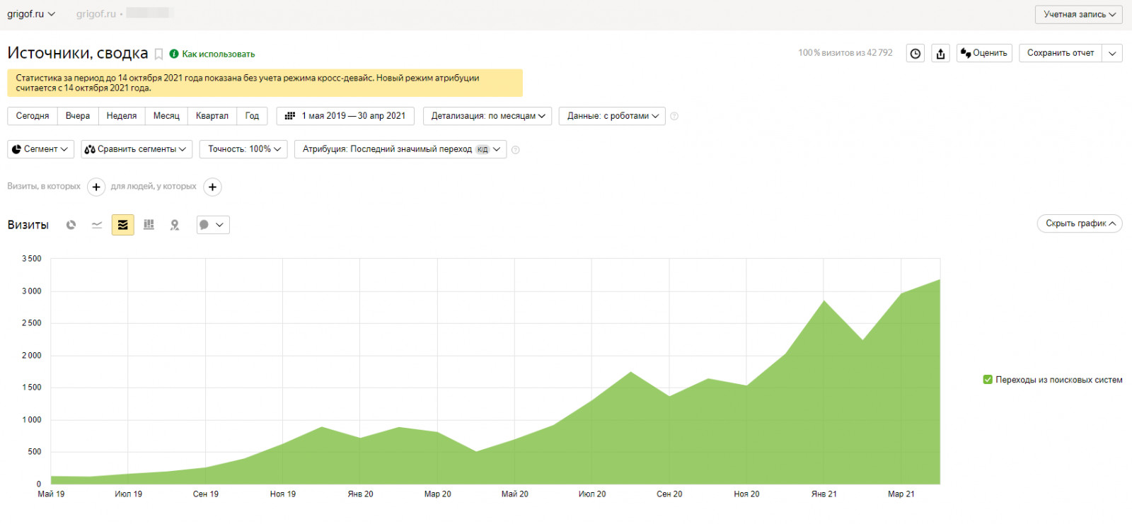Open the 'Атрибуция' attribution dropdown
Screen dimensions: 1132x524
coord(400,149)
